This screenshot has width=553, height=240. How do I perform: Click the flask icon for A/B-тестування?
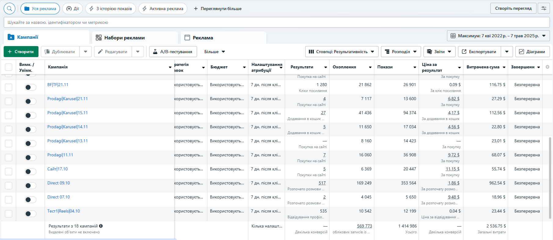pyautogui.click(x=155, y=52)
